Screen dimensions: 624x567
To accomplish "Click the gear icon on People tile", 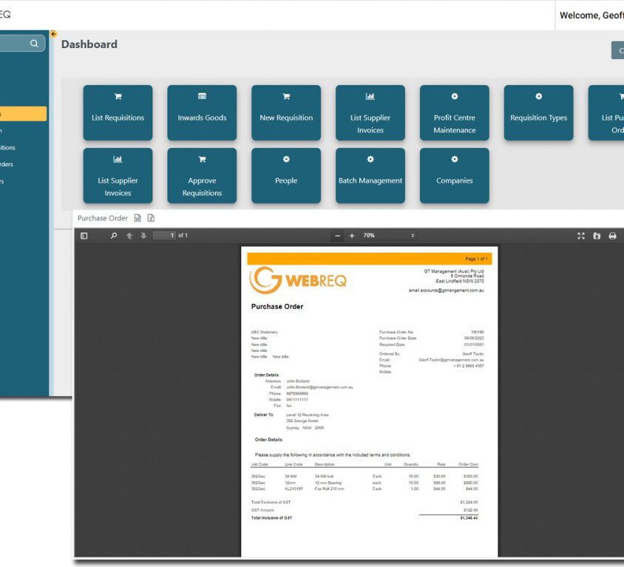I will (286, 159).
